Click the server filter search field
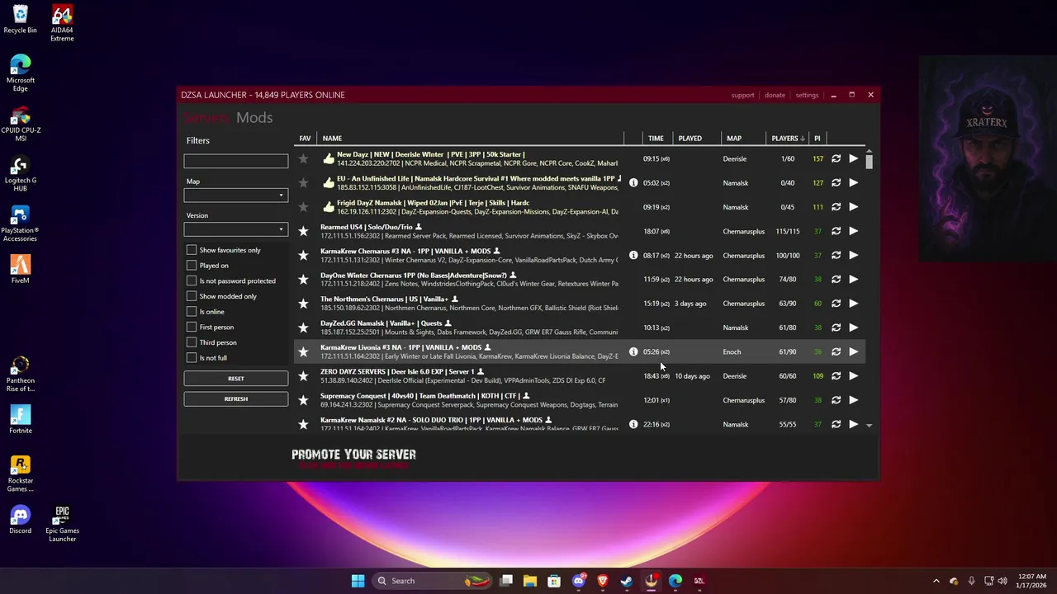Viewport: 1057px width, 594px height. [x=235, y=161]
